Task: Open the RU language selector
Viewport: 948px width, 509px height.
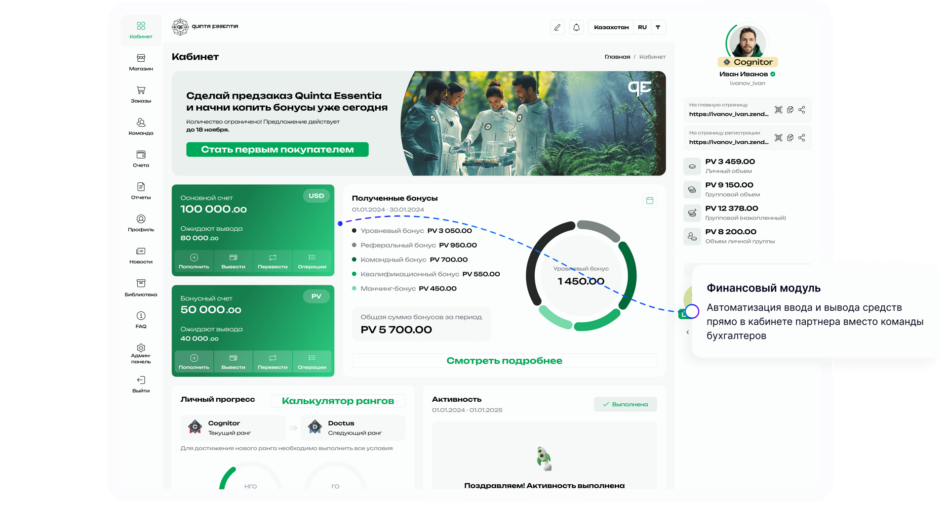Action: [x=642, y=27]
